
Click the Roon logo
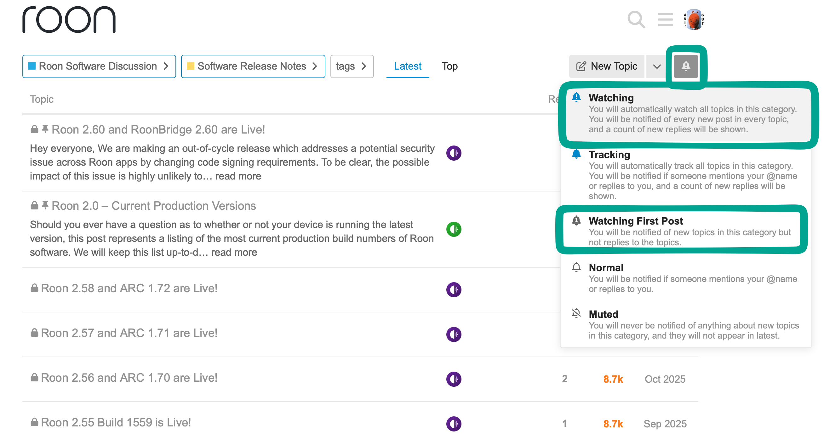click(x=69, y=20)
